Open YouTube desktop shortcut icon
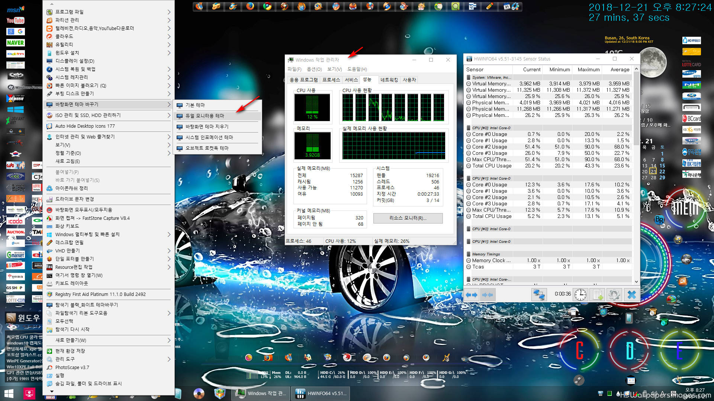Image resolution: width=714 pixels, height=401 pixels. (16, 20)
